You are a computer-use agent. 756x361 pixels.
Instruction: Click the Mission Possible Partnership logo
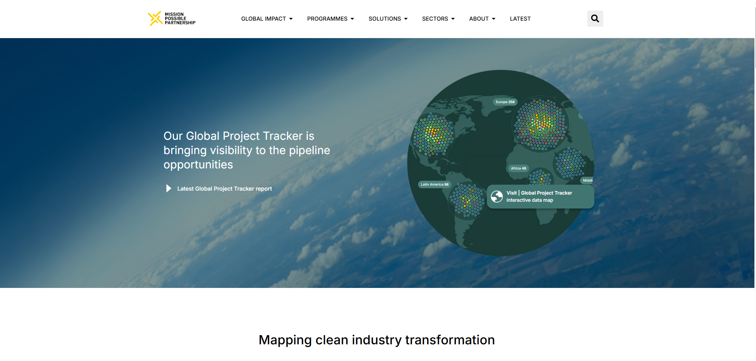(x=172, y=19)
